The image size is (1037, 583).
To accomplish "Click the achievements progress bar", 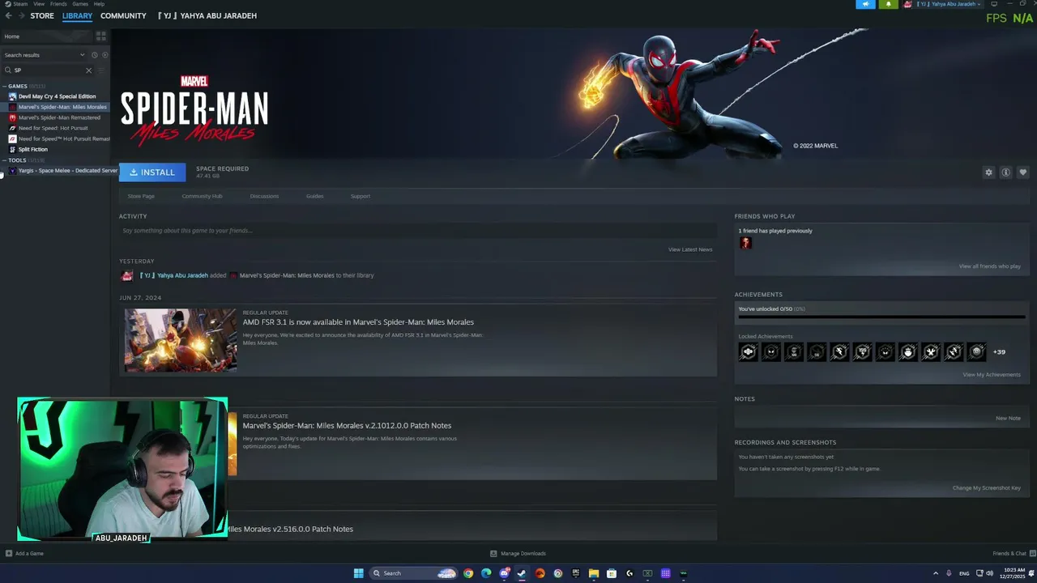I will pos(881,317).
